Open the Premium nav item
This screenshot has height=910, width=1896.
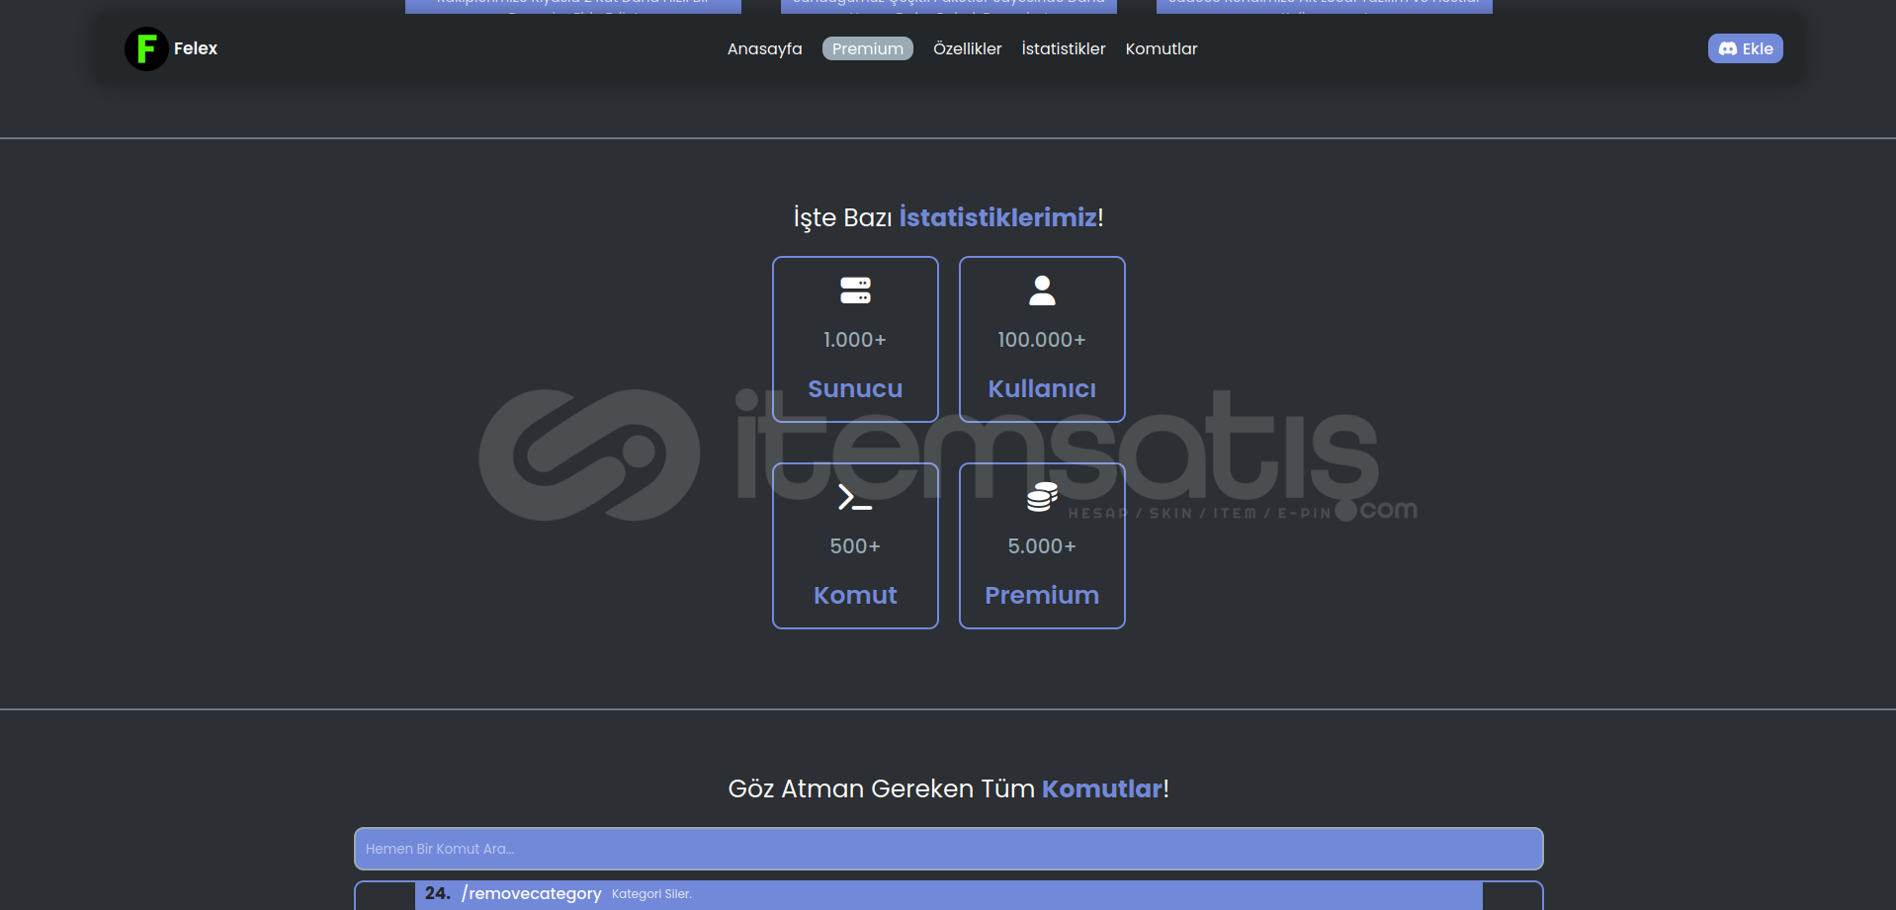[868, 48]
